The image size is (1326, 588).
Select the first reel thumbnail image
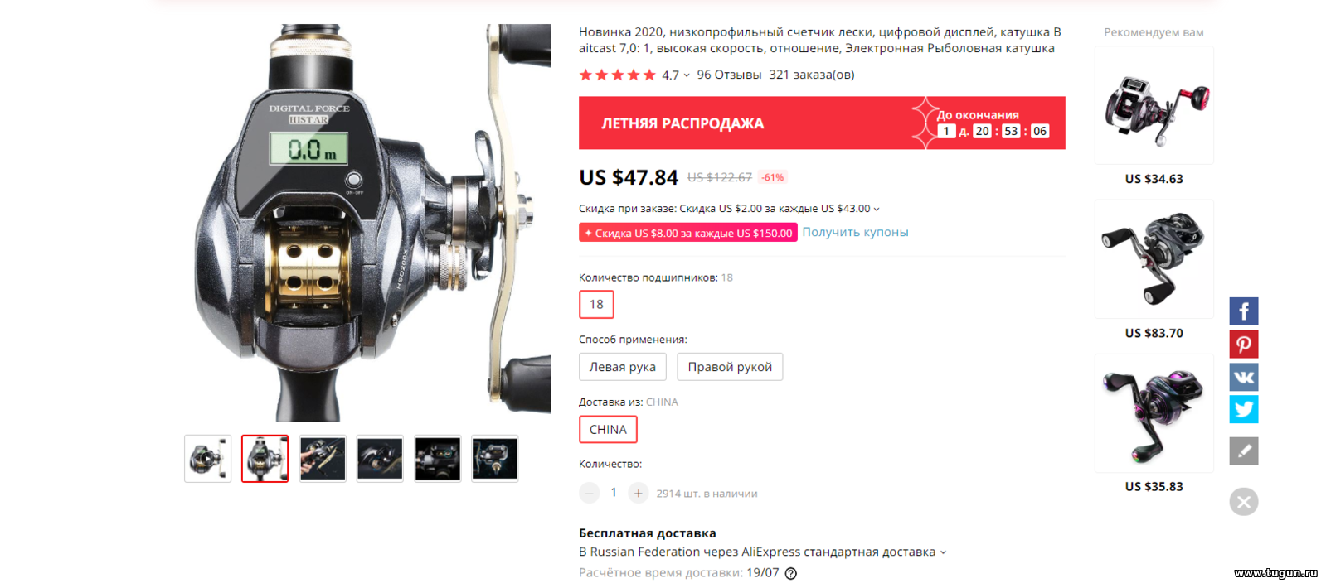point(207,458)
